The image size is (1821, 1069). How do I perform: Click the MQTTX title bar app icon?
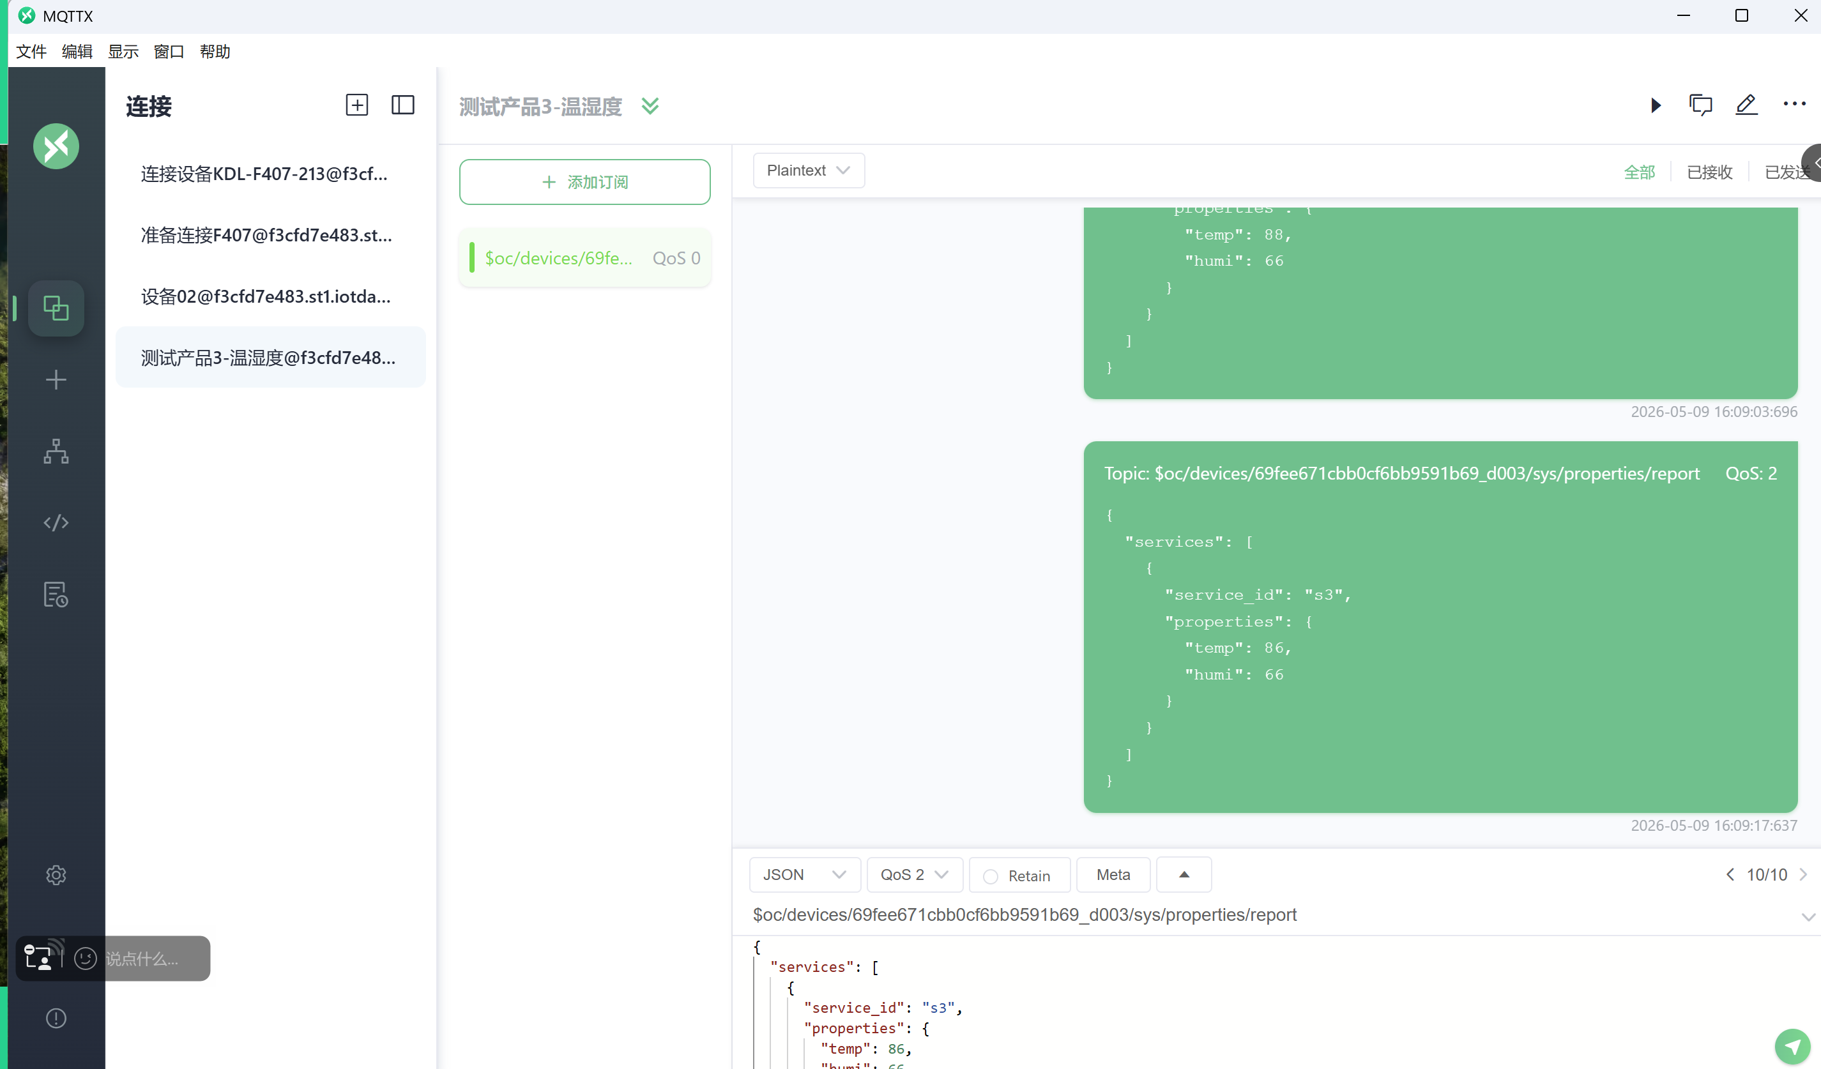pos(27,16)
